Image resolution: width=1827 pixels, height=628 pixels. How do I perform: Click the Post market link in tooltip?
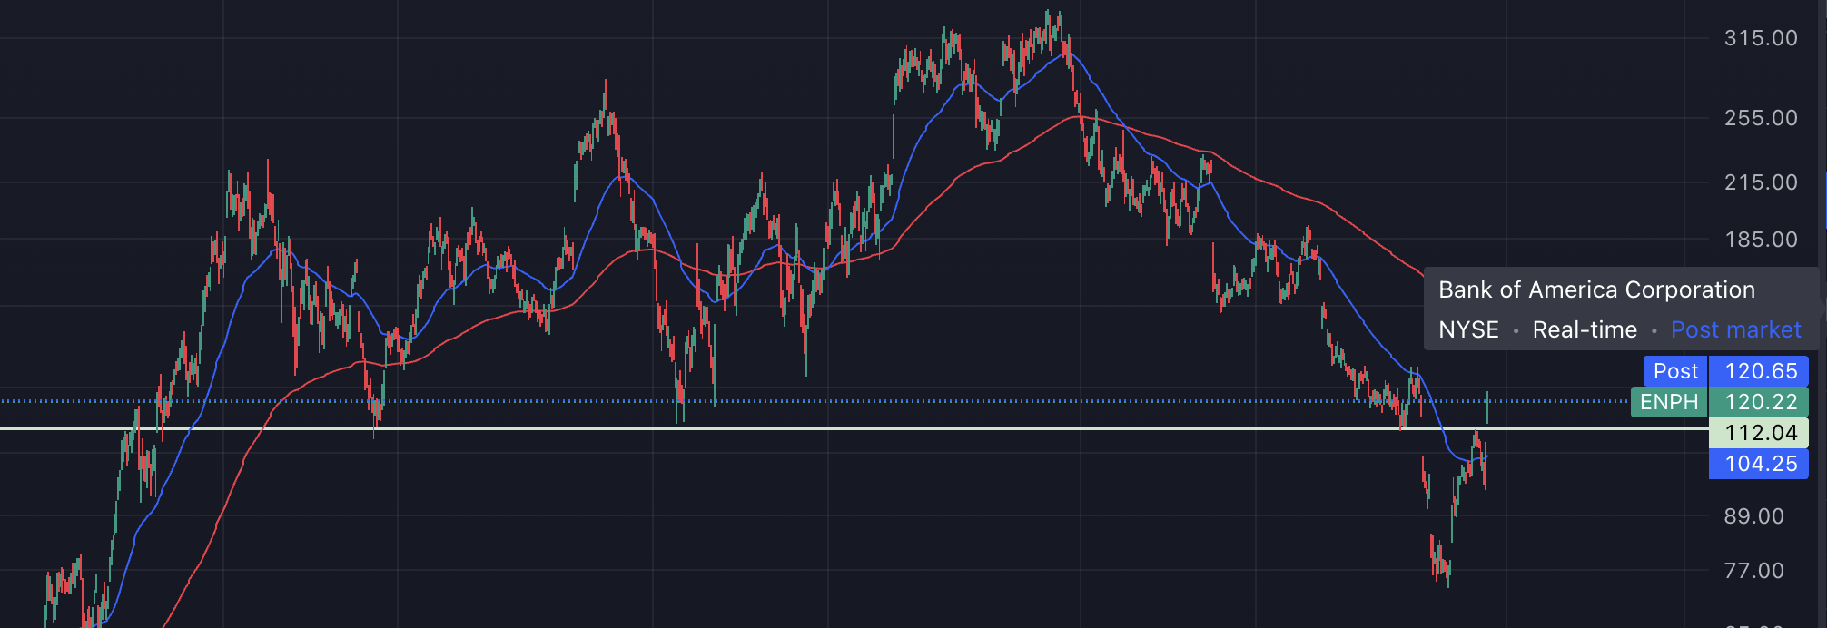point(1735,329)
